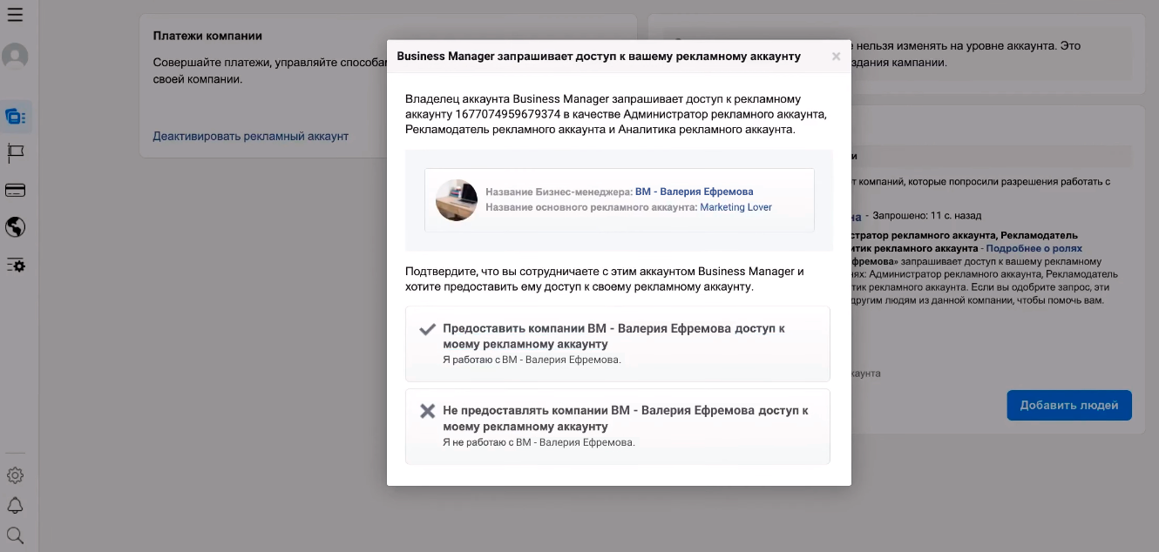Open notifications bell in sidebar

click(x=15, y=505)
